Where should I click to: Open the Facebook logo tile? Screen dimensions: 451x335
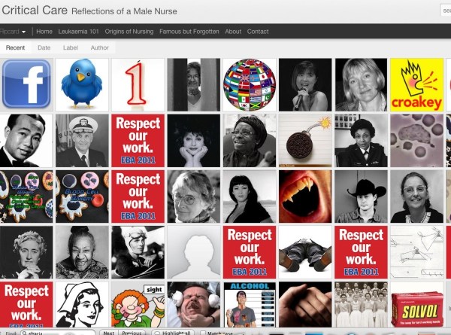[x=26, y=84]
